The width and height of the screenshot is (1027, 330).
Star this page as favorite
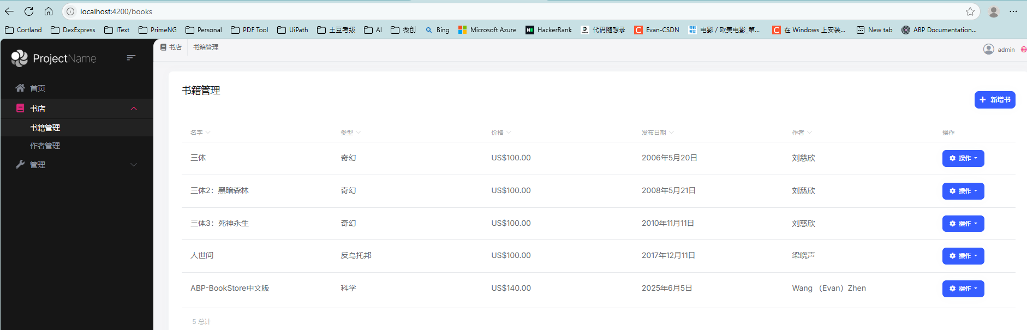(x=970, y=11)
